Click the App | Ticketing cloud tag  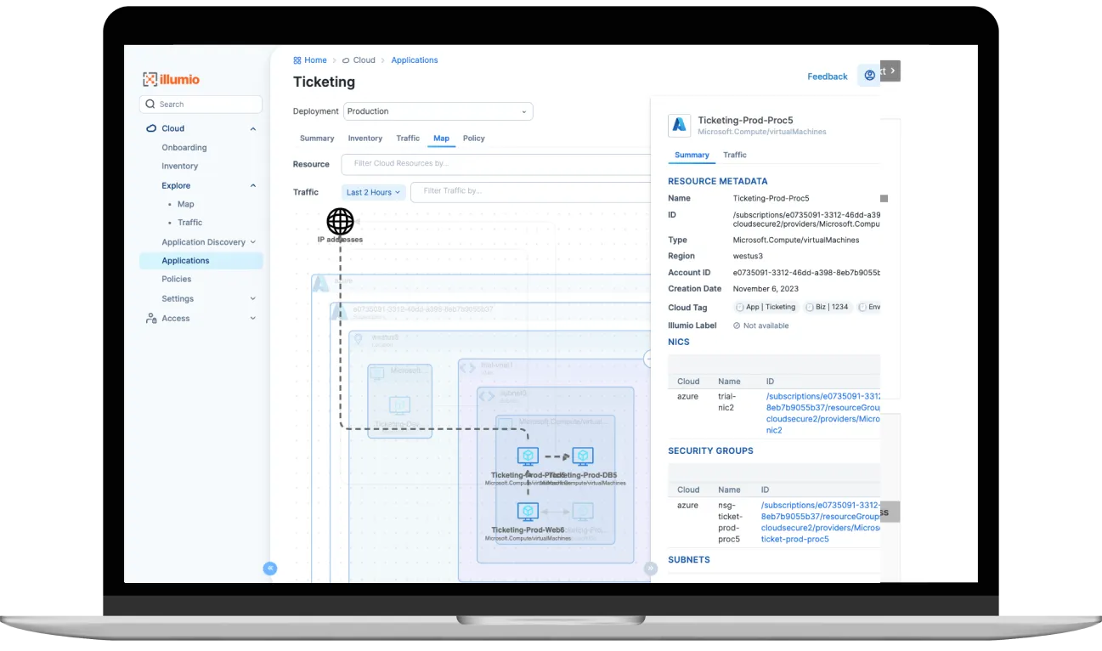[x=766, y=307]
